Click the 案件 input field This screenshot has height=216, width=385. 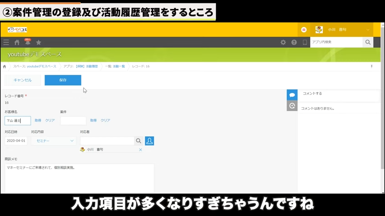pos(73,121)
